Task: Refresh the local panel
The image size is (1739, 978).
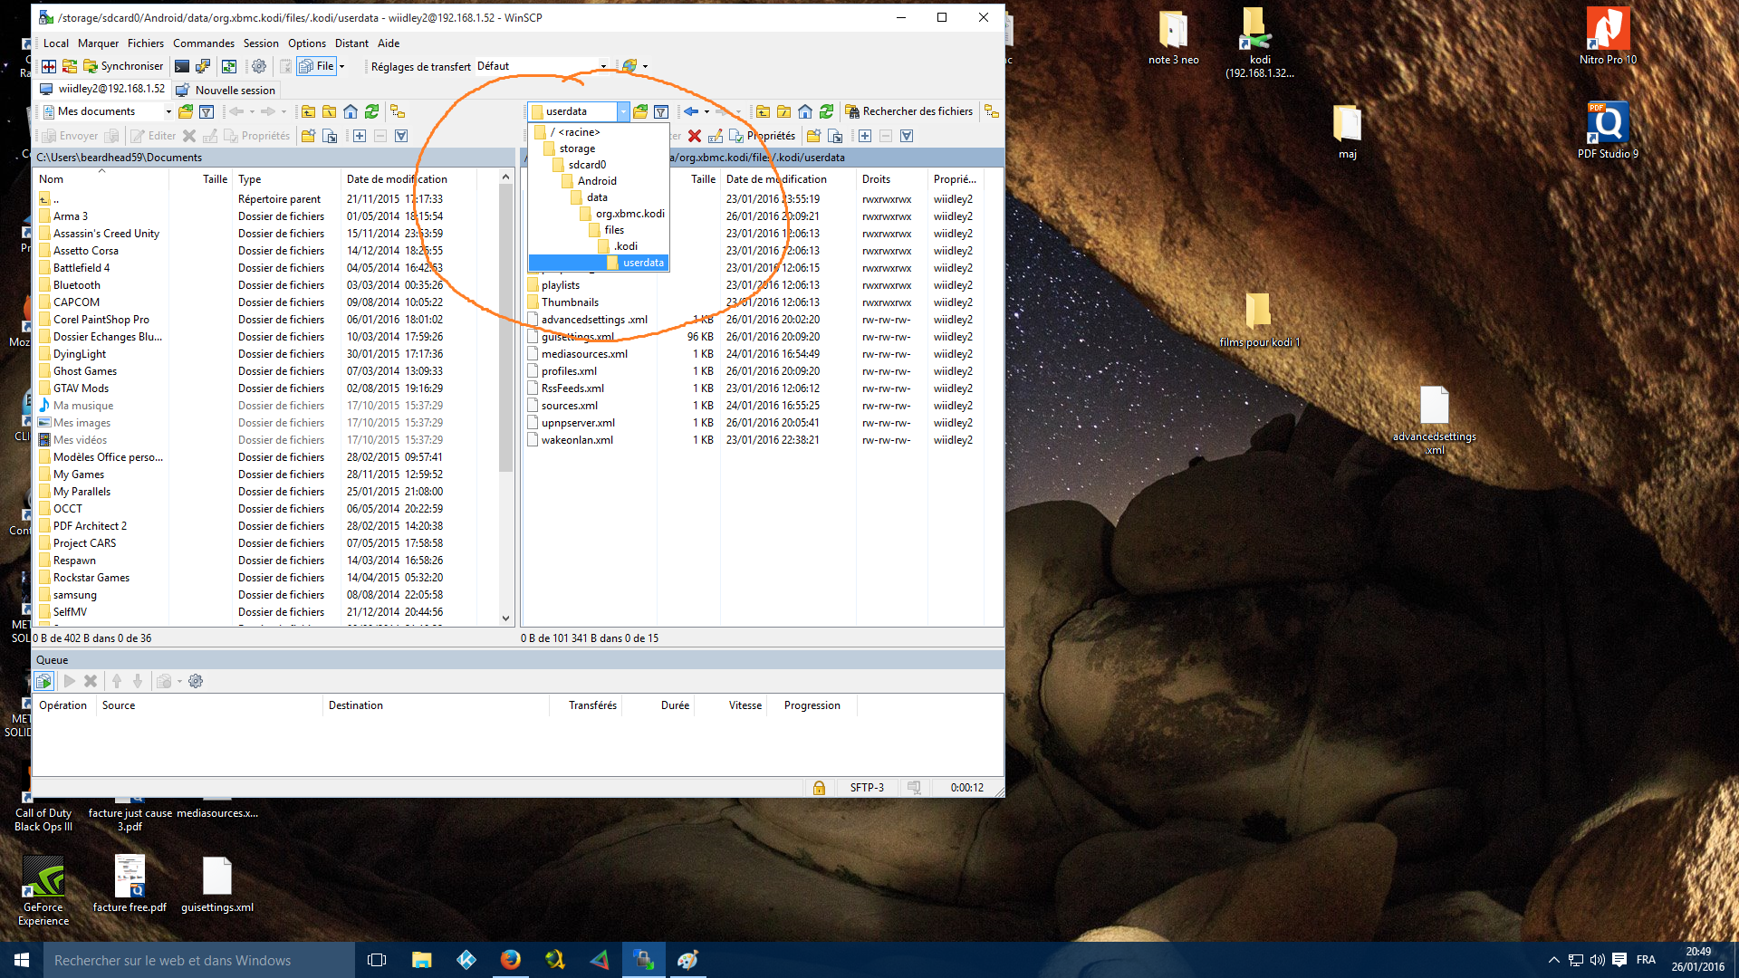Action: pyautogui.click(x=371, y=111)
